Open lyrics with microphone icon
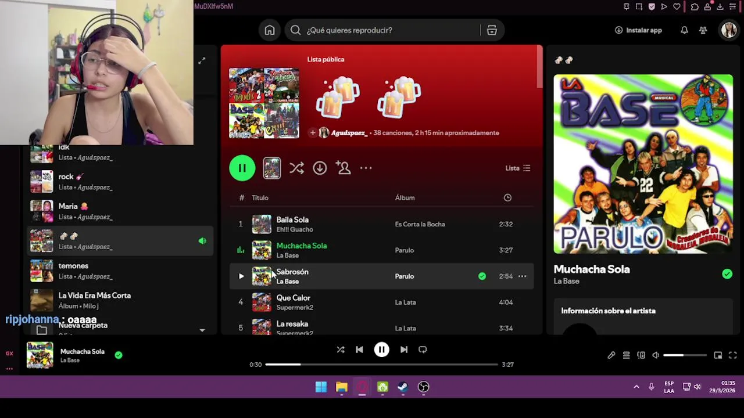 [x=611, y=355]
